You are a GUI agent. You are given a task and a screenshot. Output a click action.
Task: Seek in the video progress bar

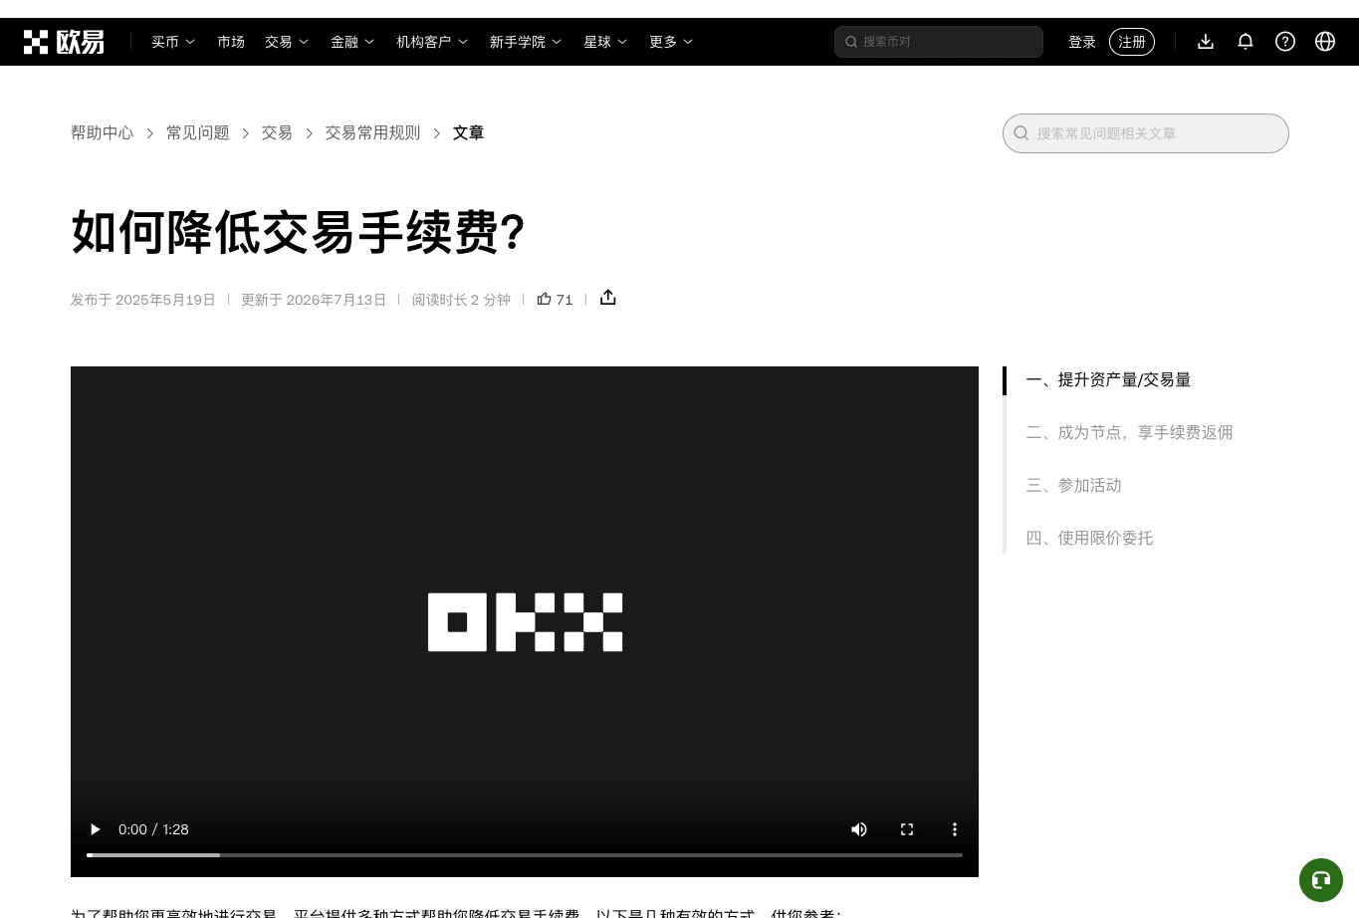525,855
